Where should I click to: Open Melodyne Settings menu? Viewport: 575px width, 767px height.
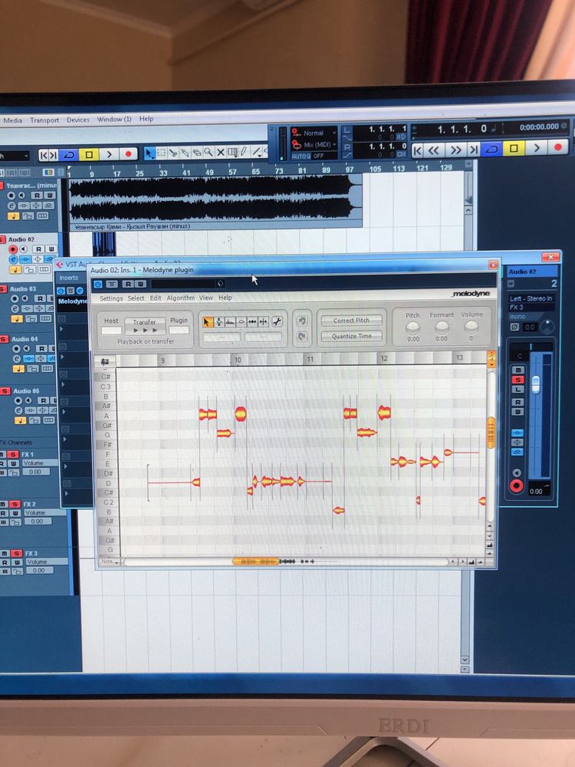coord(111,298)
